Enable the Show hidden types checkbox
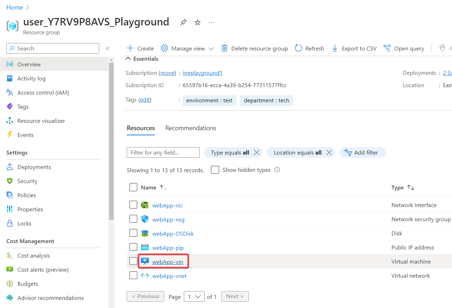Screen dimensions: 452x308 coord(215,170)
